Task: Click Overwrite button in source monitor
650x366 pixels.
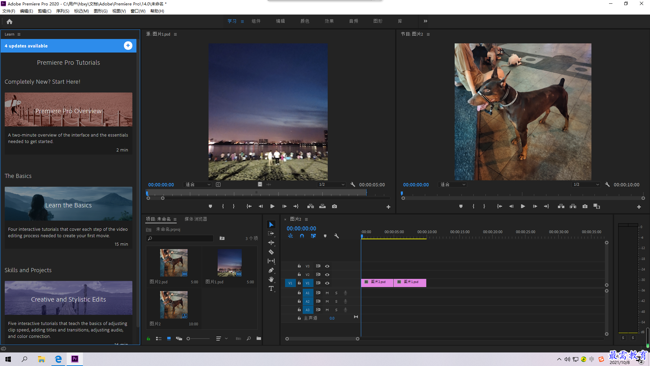Action: (322, 206)
